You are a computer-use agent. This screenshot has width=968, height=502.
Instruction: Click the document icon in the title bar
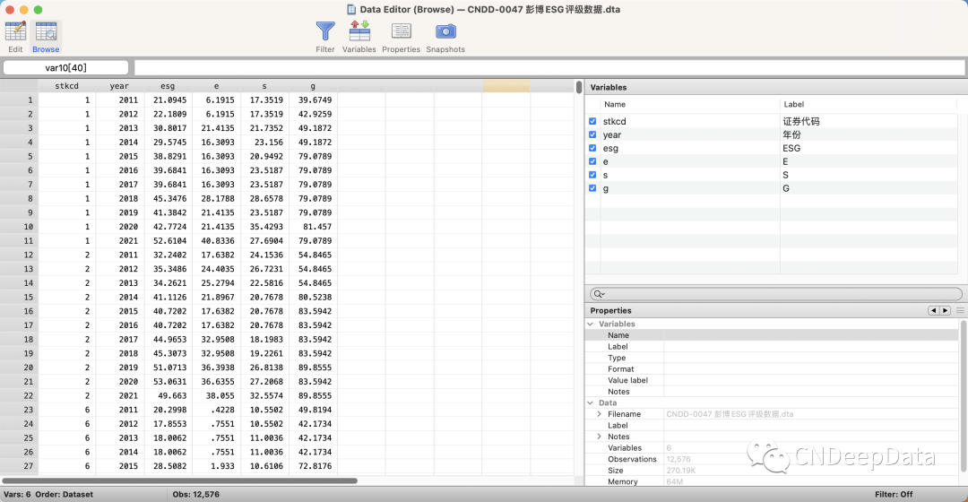(351, 9)
